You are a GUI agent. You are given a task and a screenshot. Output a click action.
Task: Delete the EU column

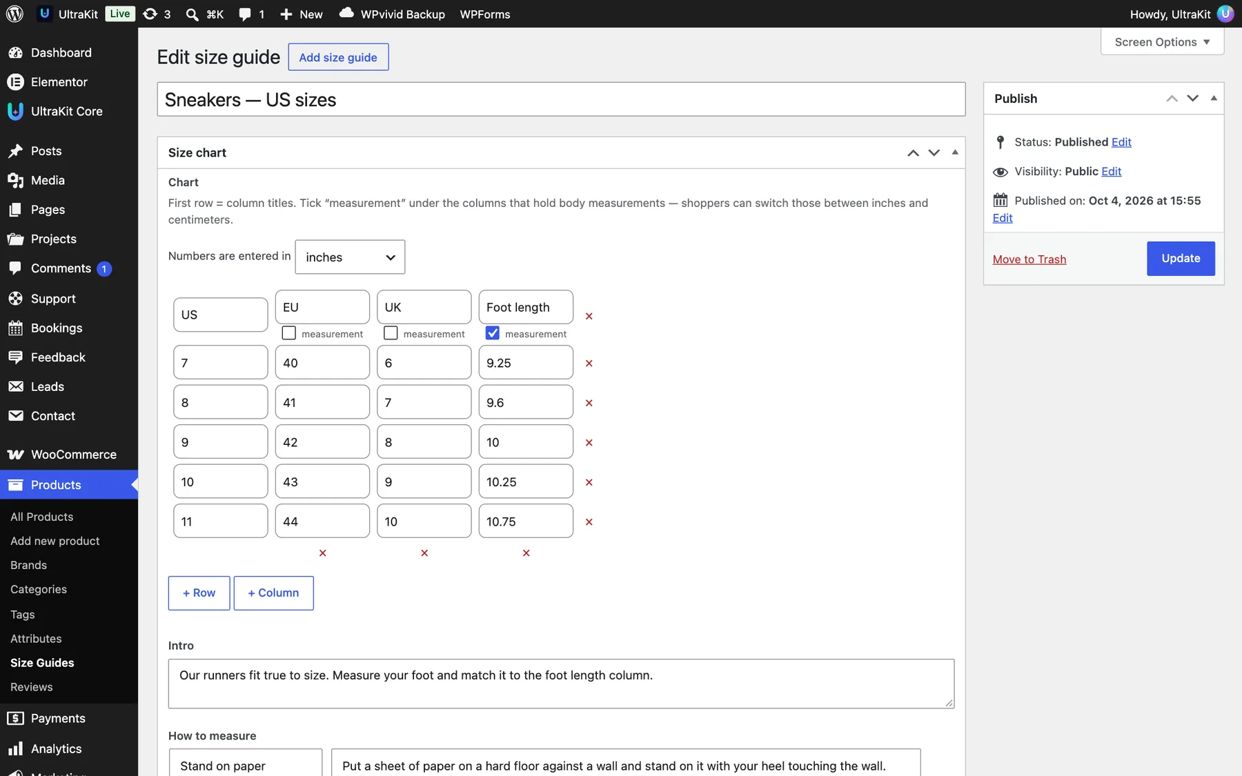point(322,553)
